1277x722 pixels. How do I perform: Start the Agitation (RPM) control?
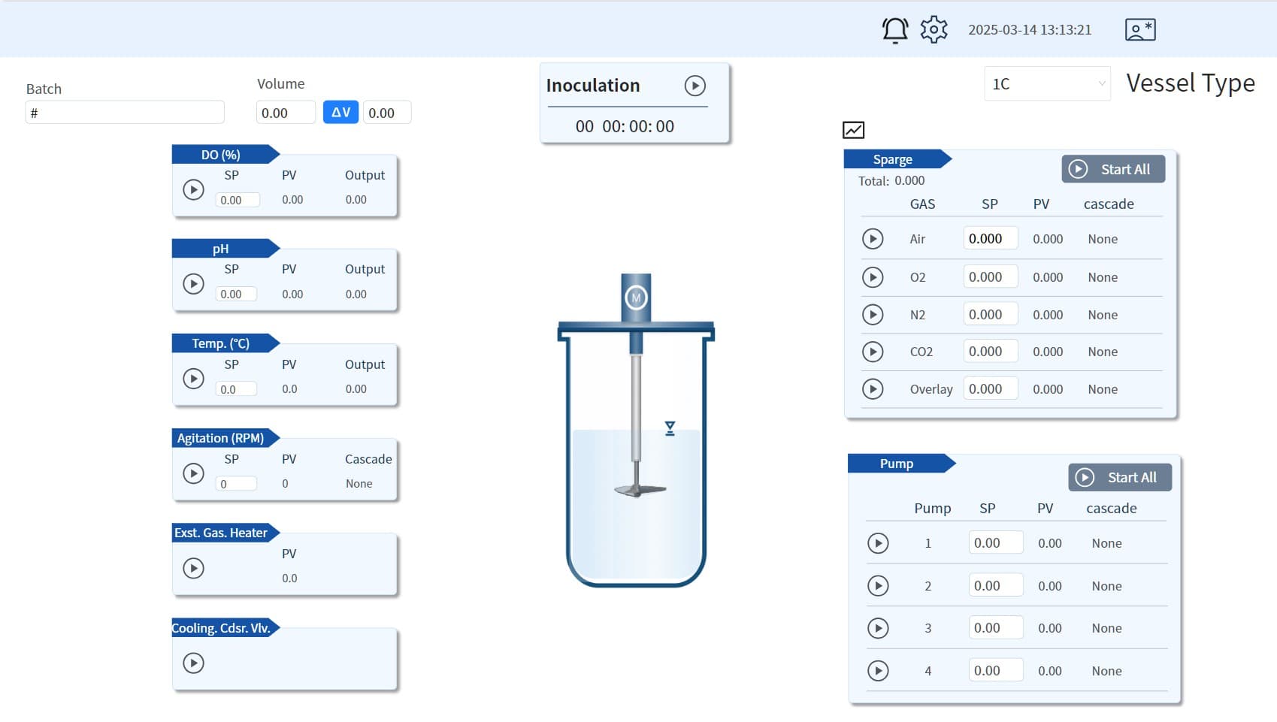193,473
